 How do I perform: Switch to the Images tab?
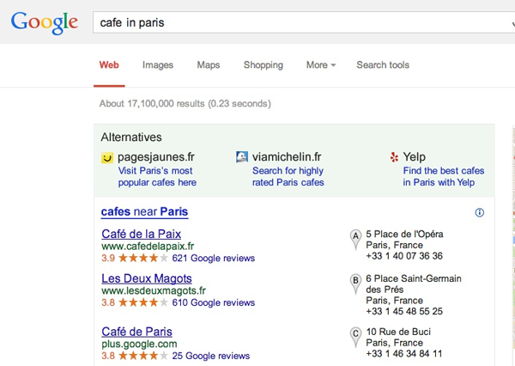158,65
